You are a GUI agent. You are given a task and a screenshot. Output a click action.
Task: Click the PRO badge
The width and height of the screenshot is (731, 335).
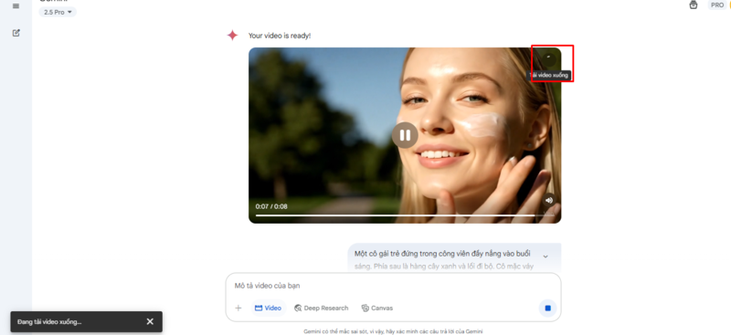(717, 5)
